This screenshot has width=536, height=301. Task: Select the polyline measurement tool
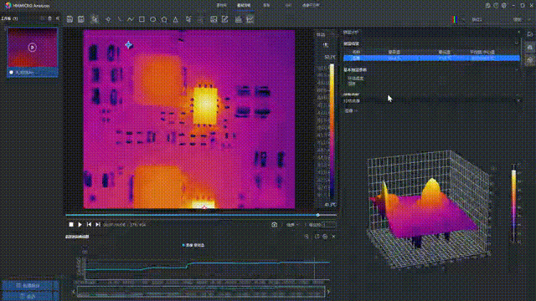tap(131, 19)
